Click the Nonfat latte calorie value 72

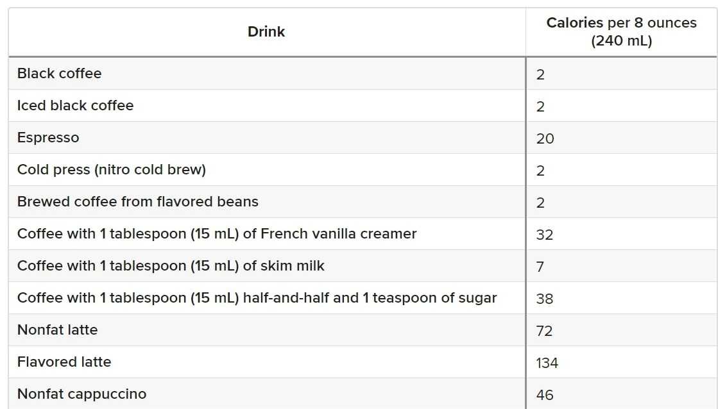coord(544,331)
